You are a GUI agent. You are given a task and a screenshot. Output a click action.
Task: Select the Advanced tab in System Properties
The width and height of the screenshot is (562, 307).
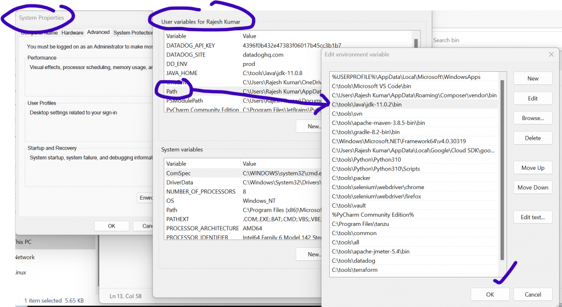pos(98,33)
